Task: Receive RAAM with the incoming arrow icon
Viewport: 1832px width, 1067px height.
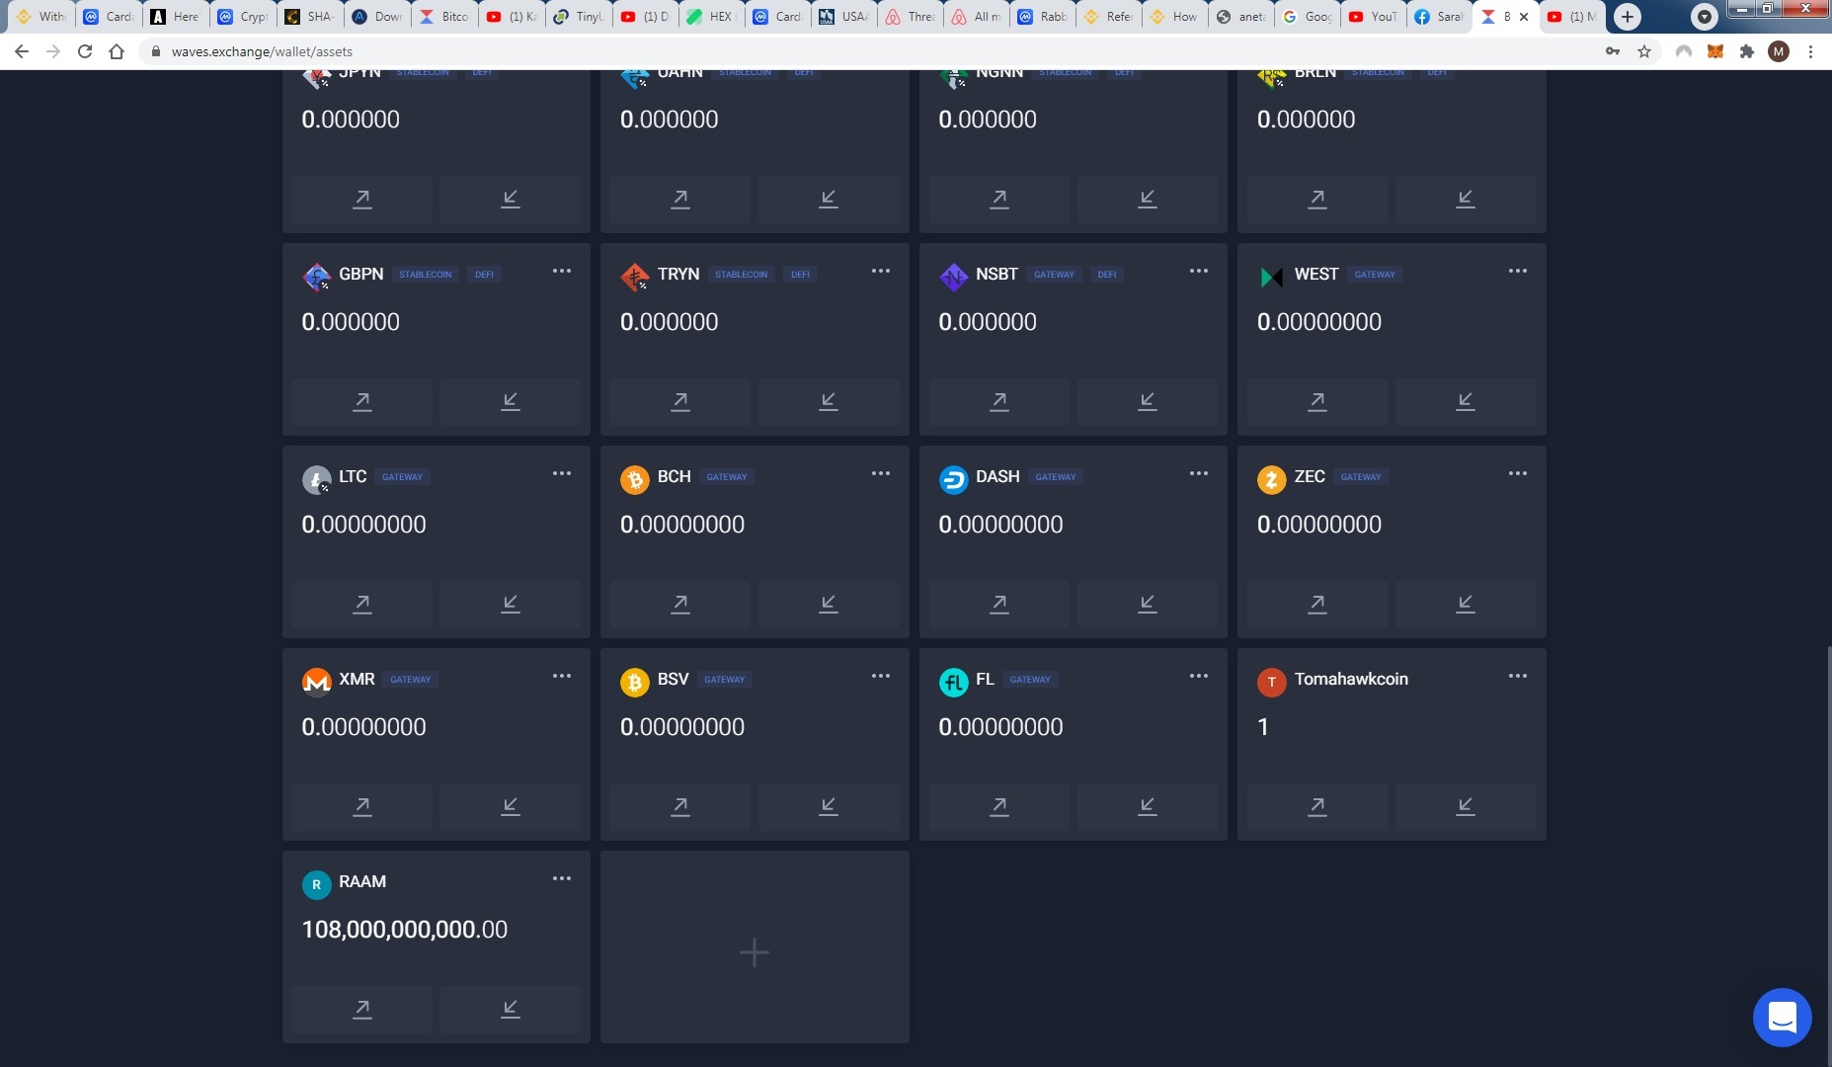Action: pyautogui.click(x=511, y=1010)
